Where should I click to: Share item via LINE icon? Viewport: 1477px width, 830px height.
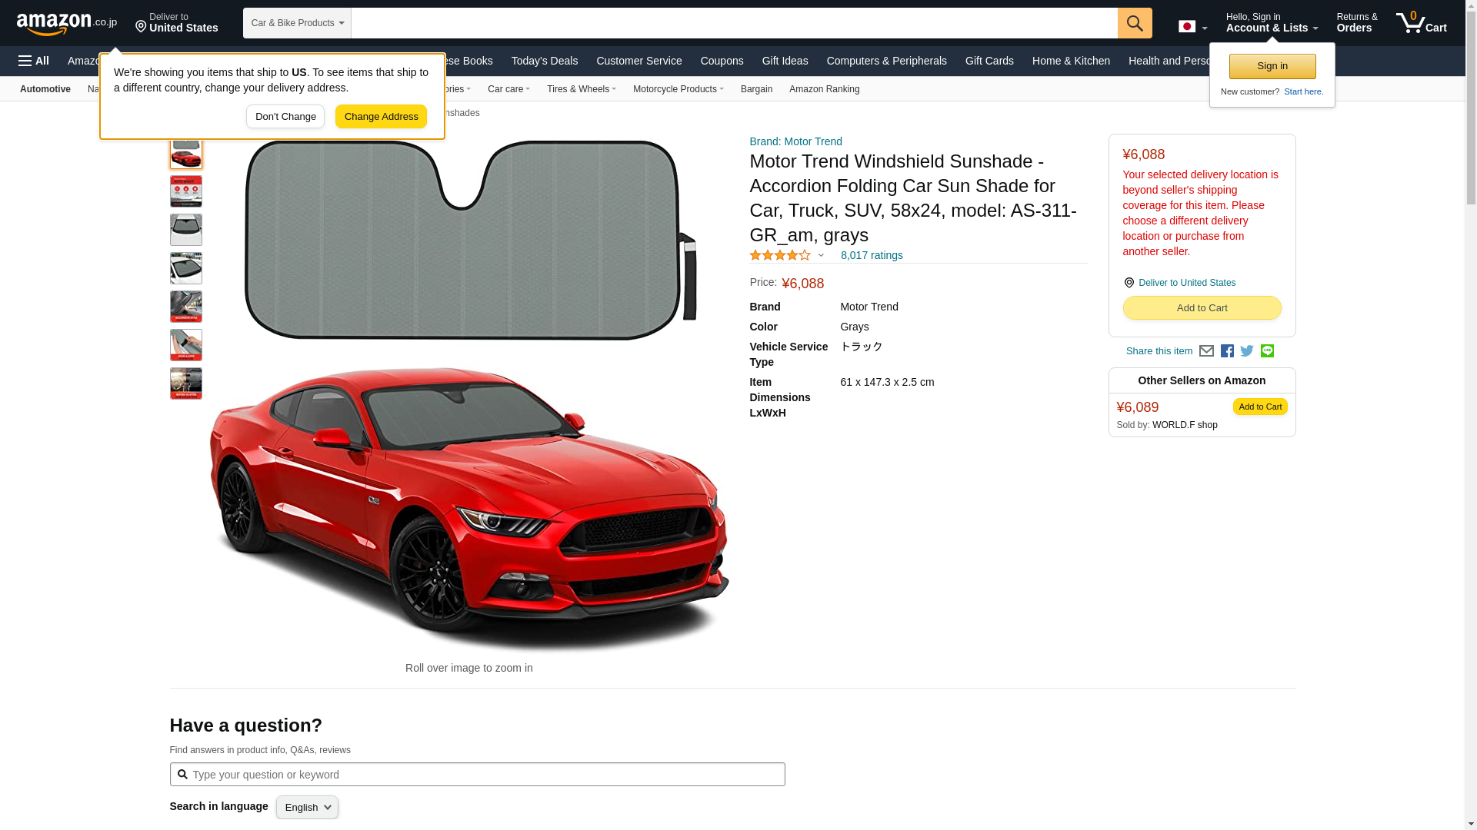point(1267,351)
